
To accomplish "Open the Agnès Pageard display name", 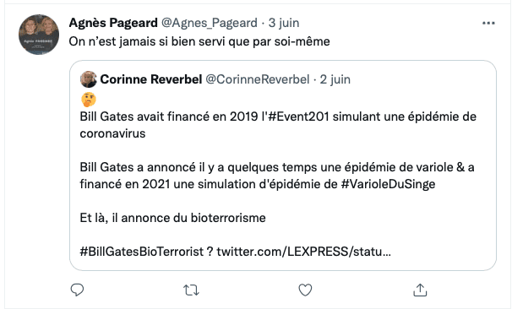I will coord(113,23).
